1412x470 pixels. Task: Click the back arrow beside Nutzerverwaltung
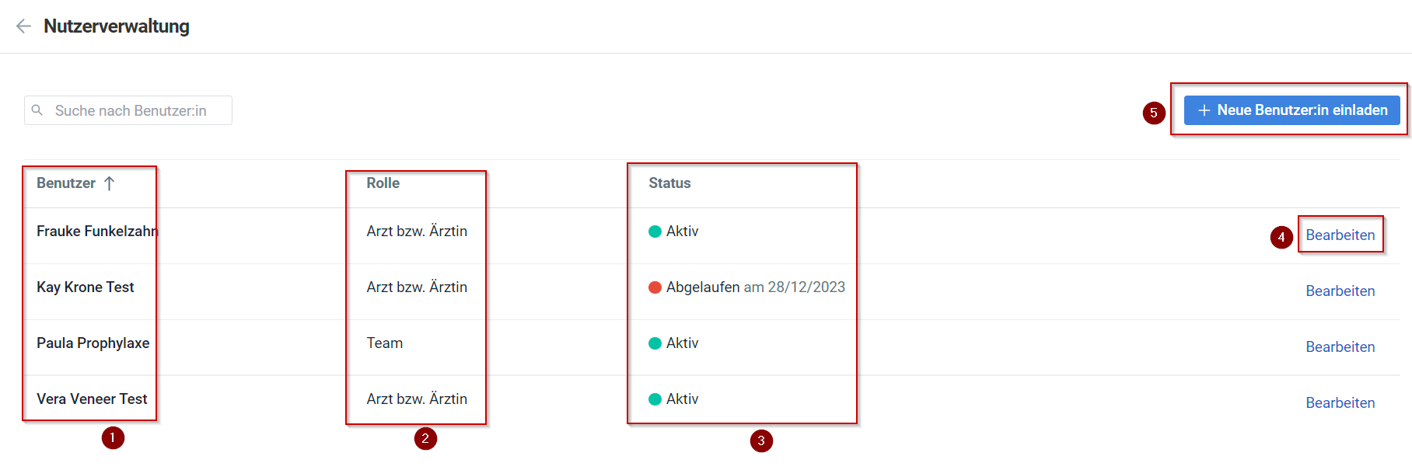click(x=23, y=26)
